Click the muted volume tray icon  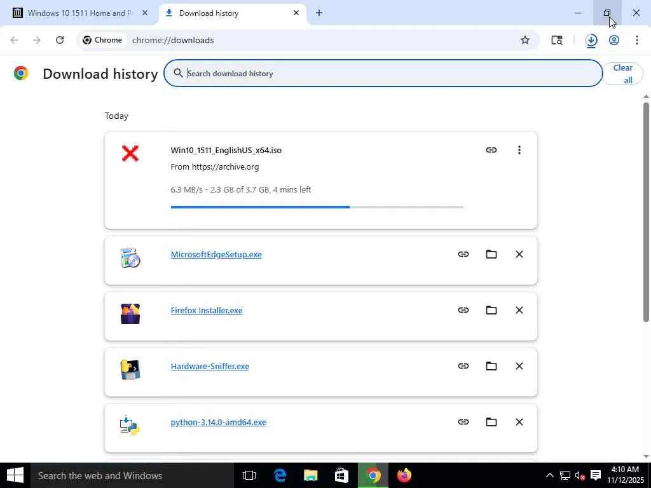click(580, 475)
